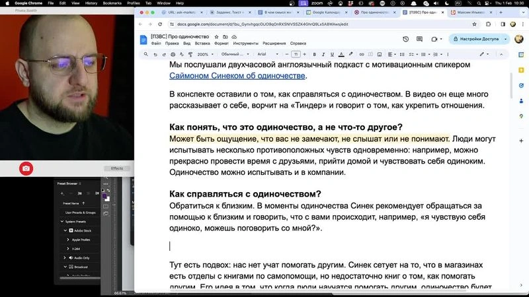Open the Chrome extensions puzzle icon
The image size is (529, 297).
point(488,24)
